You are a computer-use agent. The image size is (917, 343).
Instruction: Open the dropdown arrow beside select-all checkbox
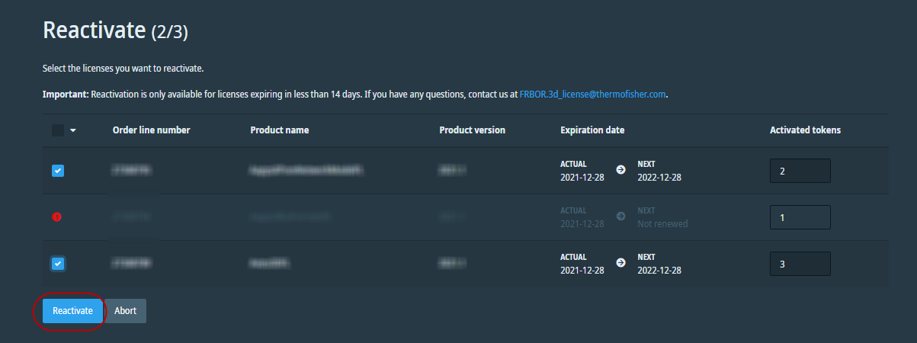point(73,130)
